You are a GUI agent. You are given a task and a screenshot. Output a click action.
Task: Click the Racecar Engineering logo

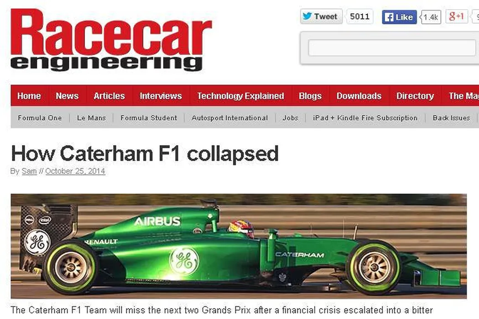pos(111,40)
